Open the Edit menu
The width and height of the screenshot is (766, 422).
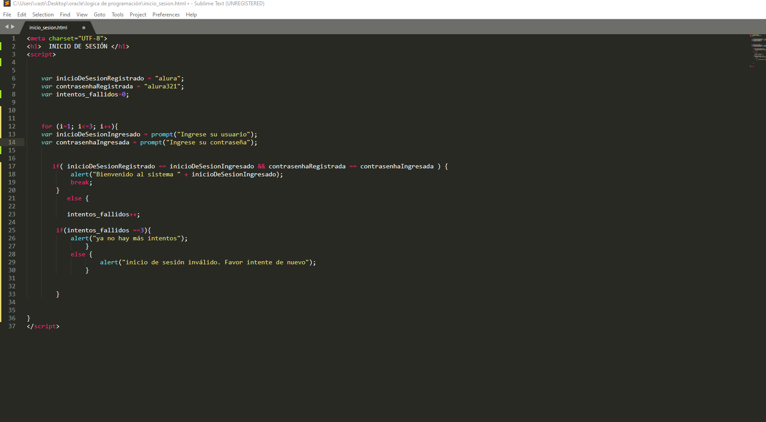pos(22,15)
